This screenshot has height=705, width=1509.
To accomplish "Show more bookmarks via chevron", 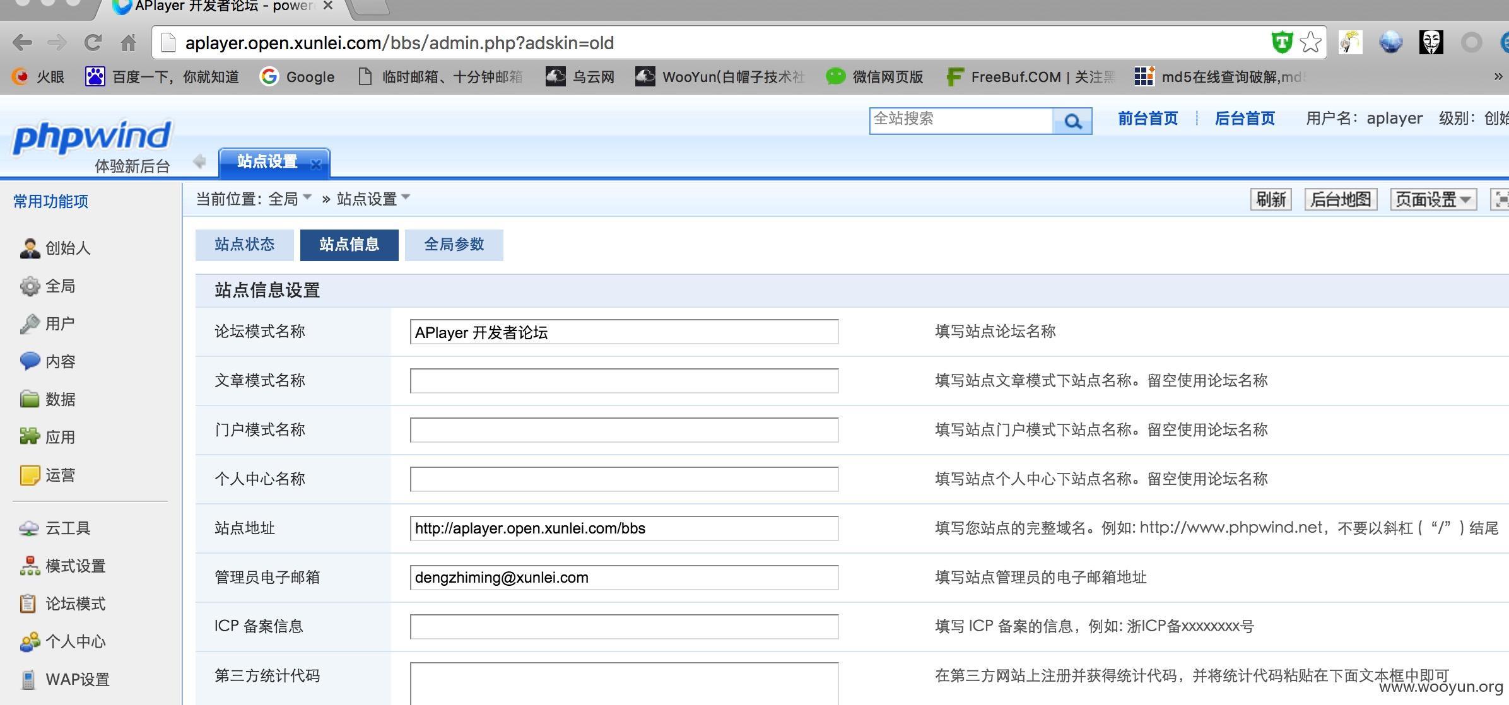I will 1498,77.
